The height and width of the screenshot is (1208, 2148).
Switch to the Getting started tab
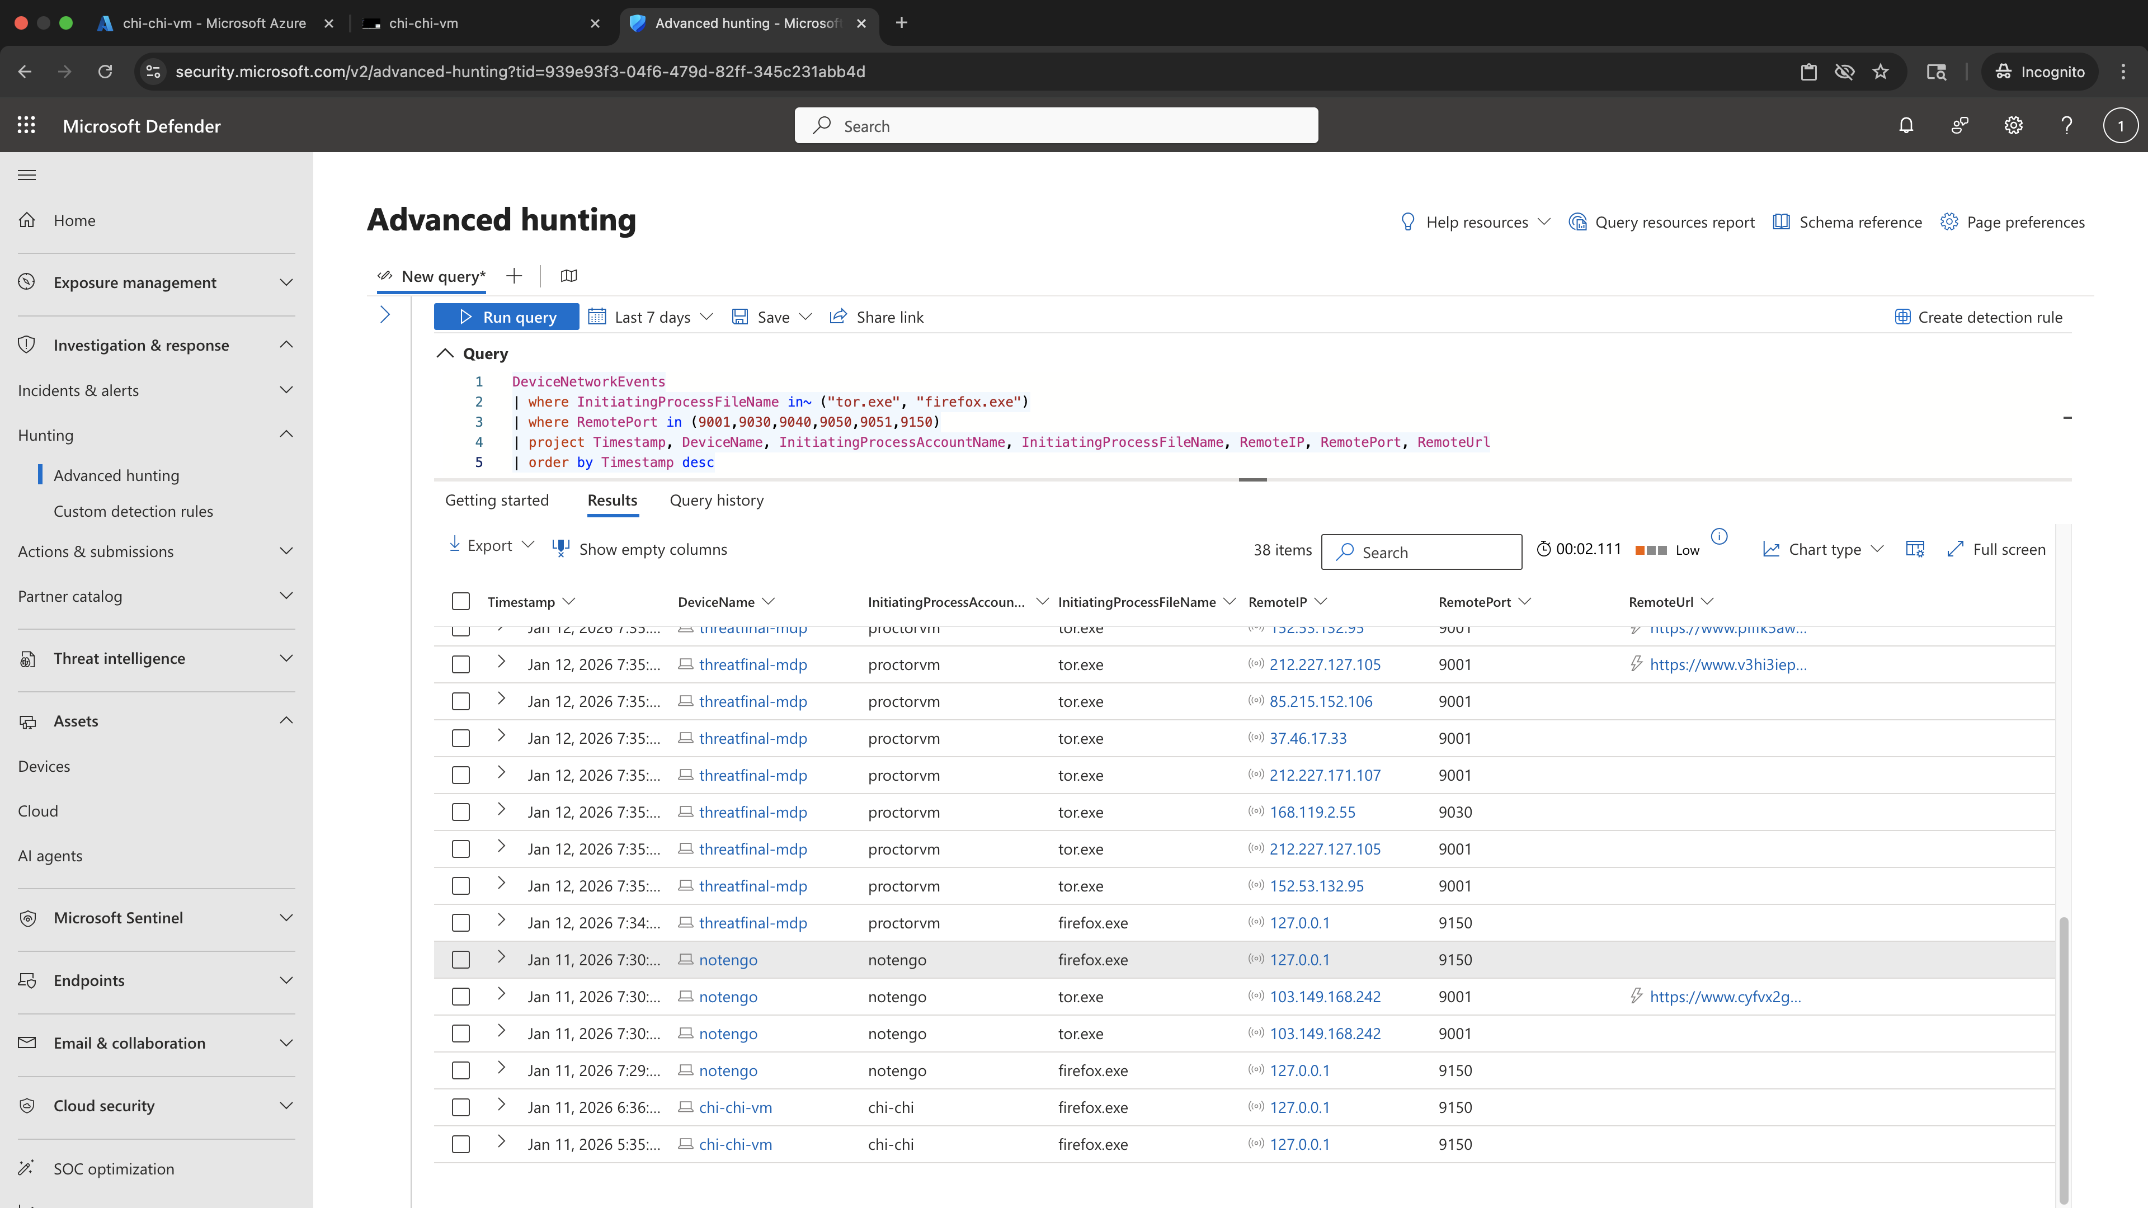pos(497,500)
